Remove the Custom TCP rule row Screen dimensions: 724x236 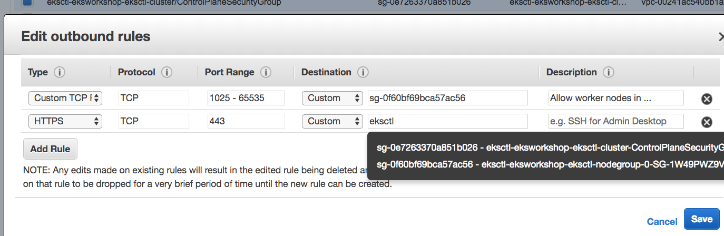coord(707,99)
